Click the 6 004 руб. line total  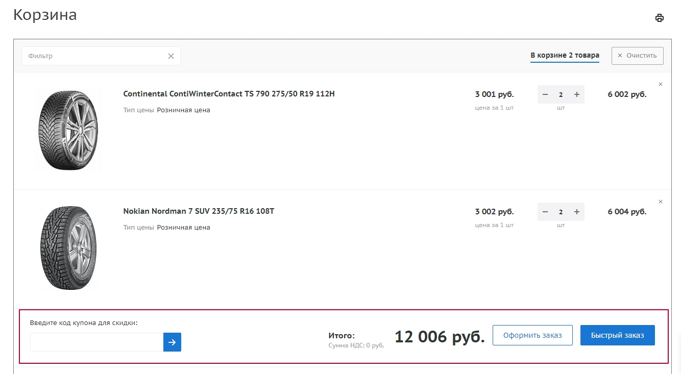(x=627, y=212)
